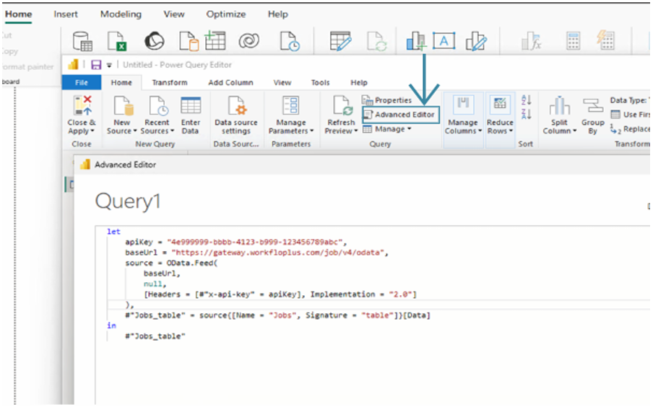Insert a Text box via its icon
Image resolution: width=653 pixels, height=407 pixels.
(x=444, y=41)
